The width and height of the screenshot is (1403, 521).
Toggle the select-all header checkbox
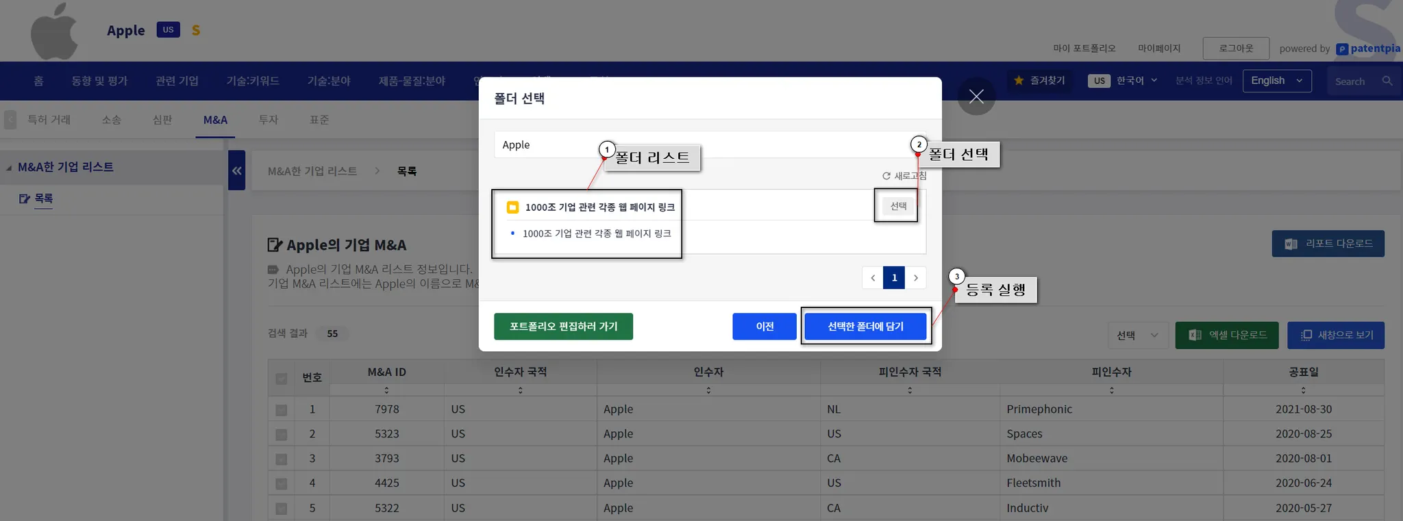point(281,379)
